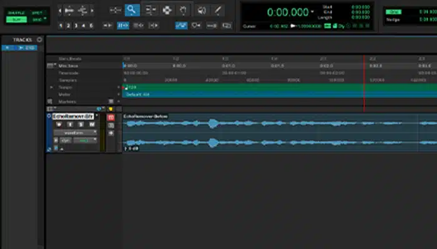The width and height of the screenshot is (437, 249).
Task: Select the Min:Secs ruler label
Action: point(68,66)
